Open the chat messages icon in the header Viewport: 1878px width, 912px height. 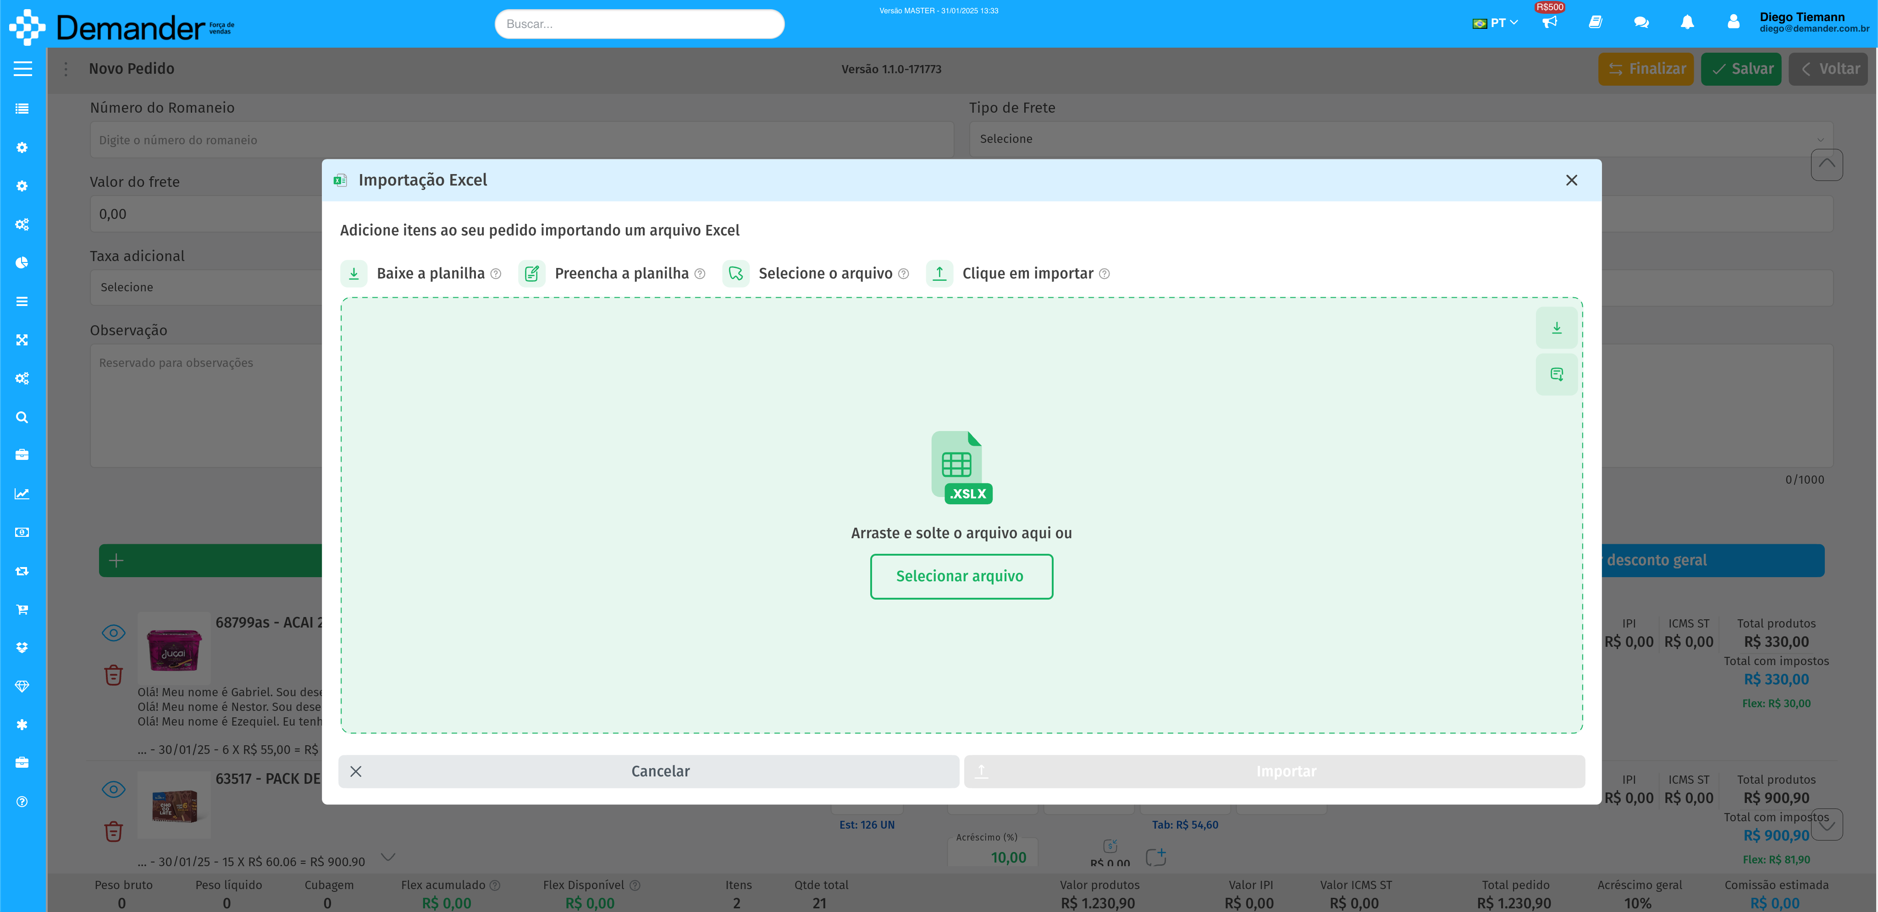(1641, 22)
